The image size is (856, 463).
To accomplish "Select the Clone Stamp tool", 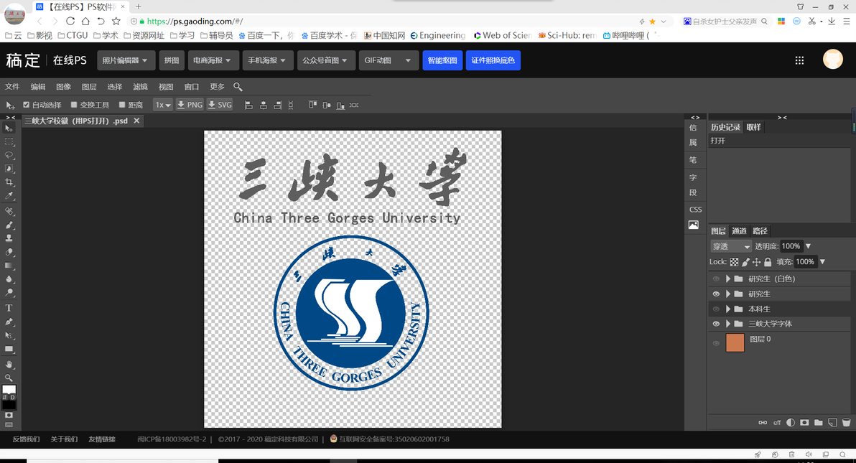I will (x=9, y=238).
